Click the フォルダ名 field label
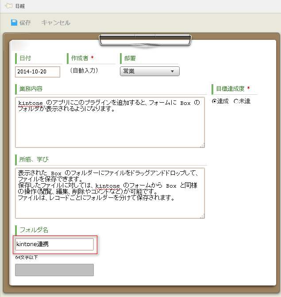Image resolution: width=281 pixels, height=297 pixels. [x=34, y=230]
